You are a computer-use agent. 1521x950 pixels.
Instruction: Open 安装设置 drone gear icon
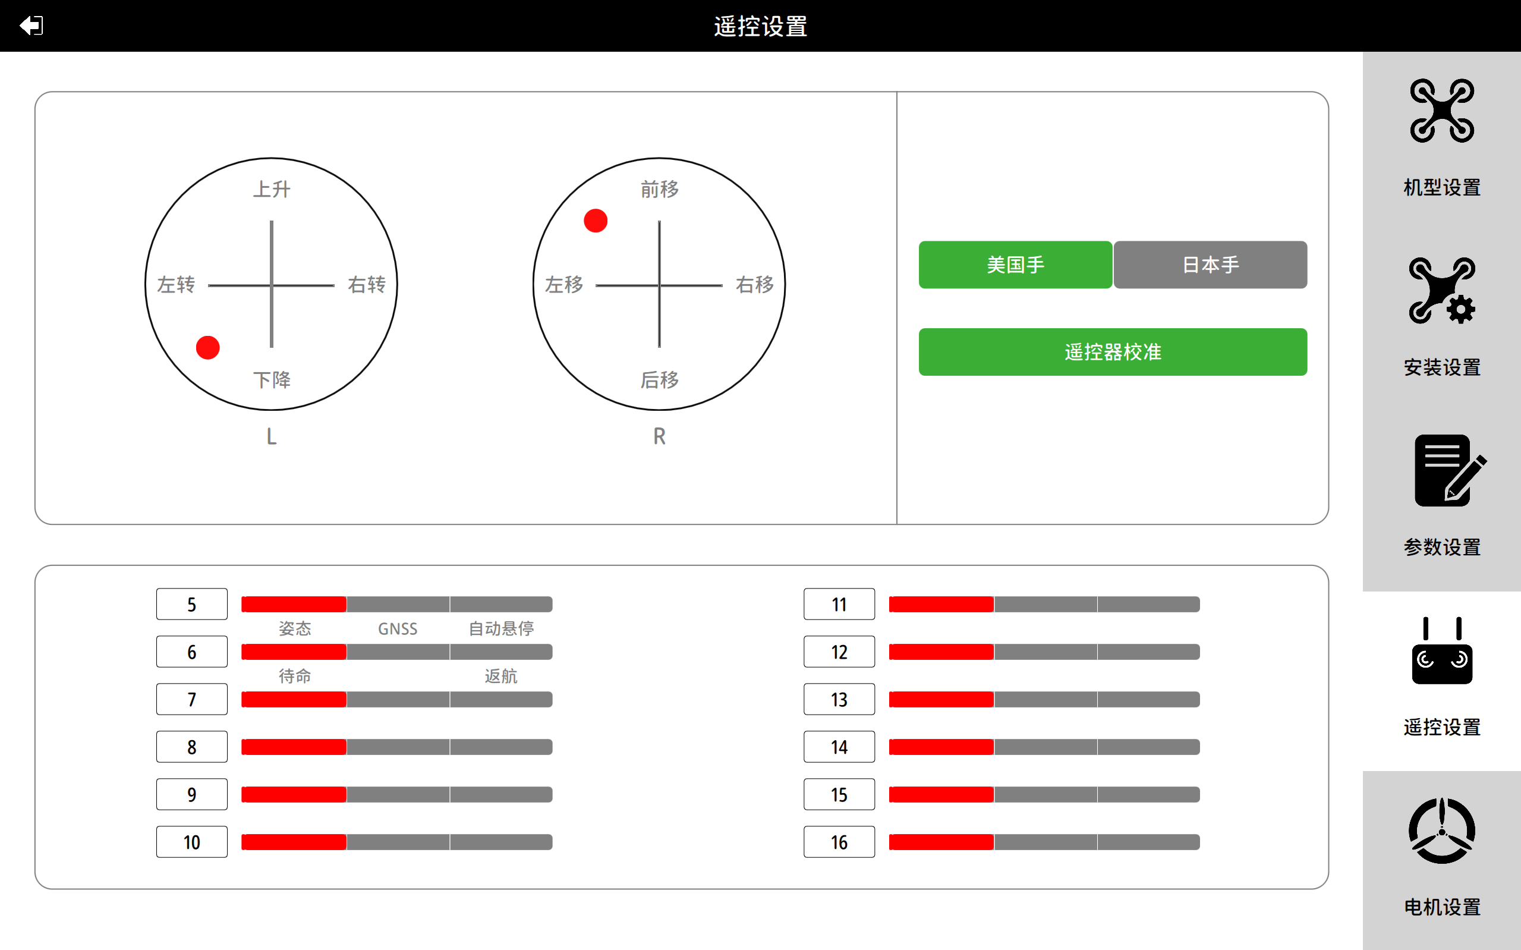click(x=1441, y=291)
